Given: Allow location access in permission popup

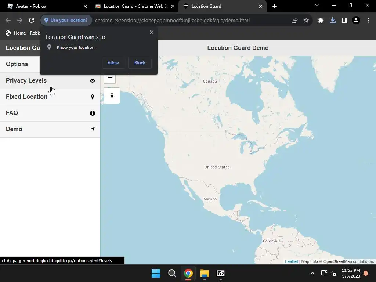Looking at the screenshot, I should [x=113, y=62].
